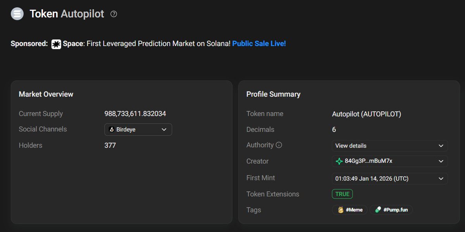Click the First Leveraged Prediction Market text

158,44
